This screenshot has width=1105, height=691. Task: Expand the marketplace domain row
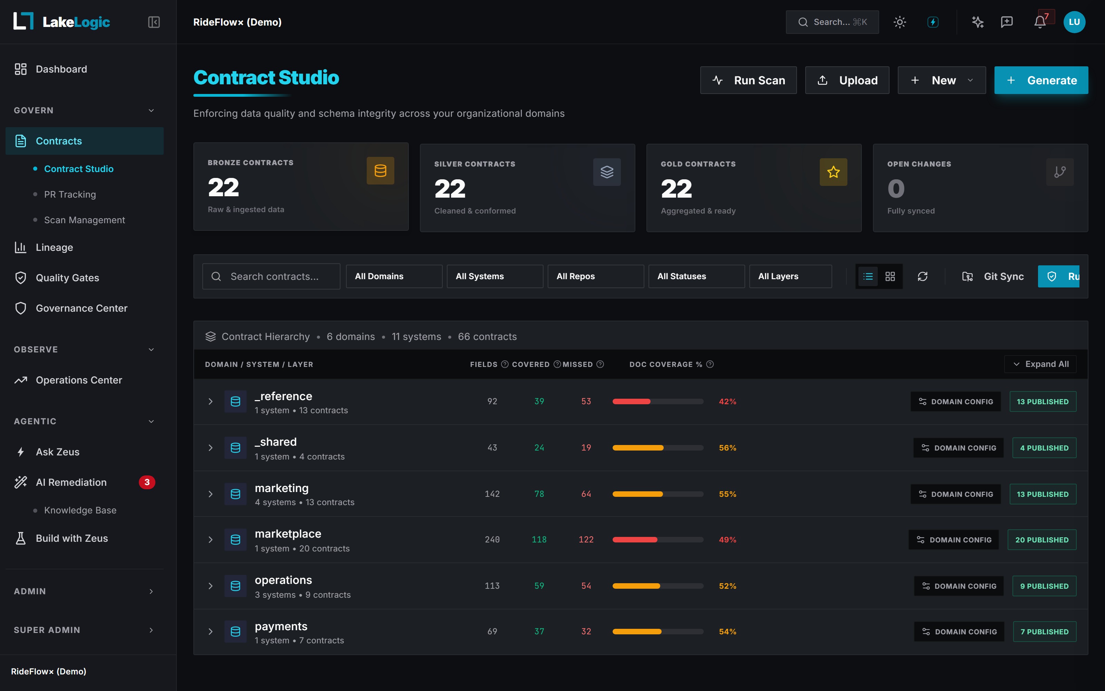[x=211, y=540]
